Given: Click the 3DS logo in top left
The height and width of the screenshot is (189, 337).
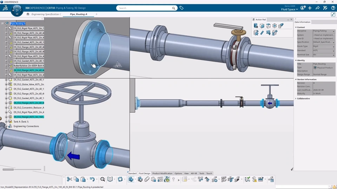Looking at the screenshot, I should tap(5, 8).
